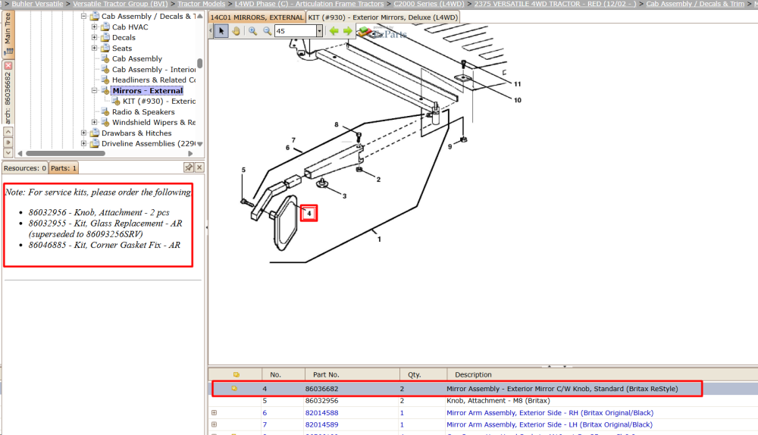Click callout number 11 on diagram
This screenshot has height=435, width=758.
(x=517, y=84)
